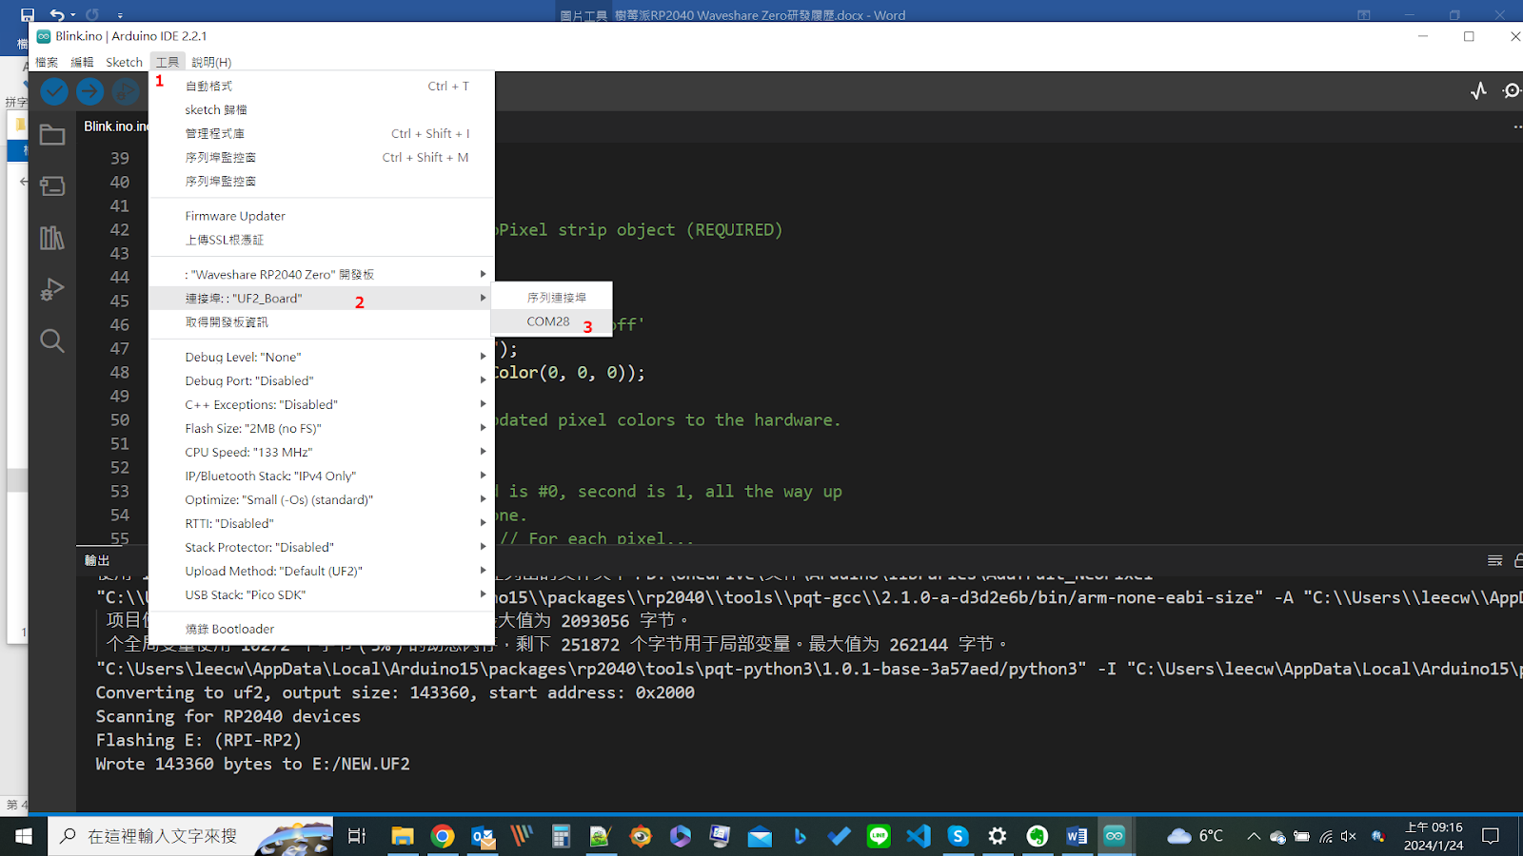Open the 檔案 menu
The height and width of the screenshot is (856, 1523).
[47, 62]
